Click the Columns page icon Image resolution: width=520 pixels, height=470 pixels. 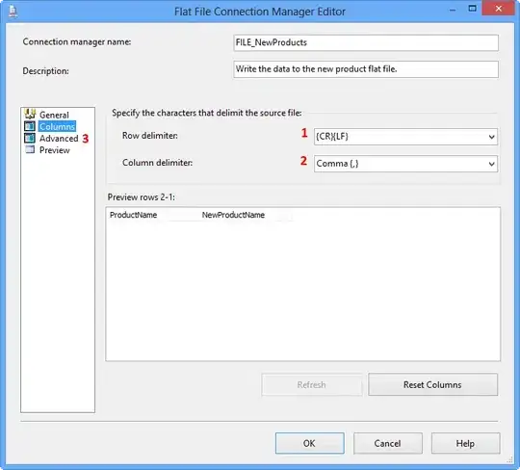30,126
